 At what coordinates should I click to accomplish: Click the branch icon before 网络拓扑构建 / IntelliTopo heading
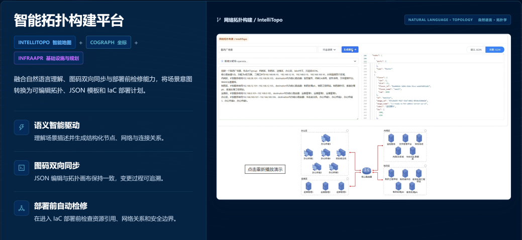(x=219, y=20)
